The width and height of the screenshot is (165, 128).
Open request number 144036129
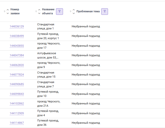tap(17, 27)
